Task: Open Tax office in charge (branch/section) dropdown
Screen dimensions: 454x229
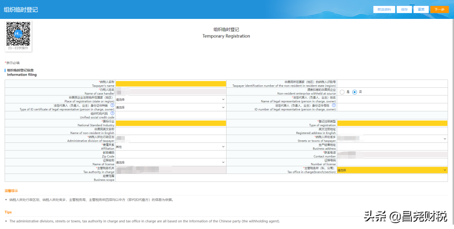Action: point(392,170)
